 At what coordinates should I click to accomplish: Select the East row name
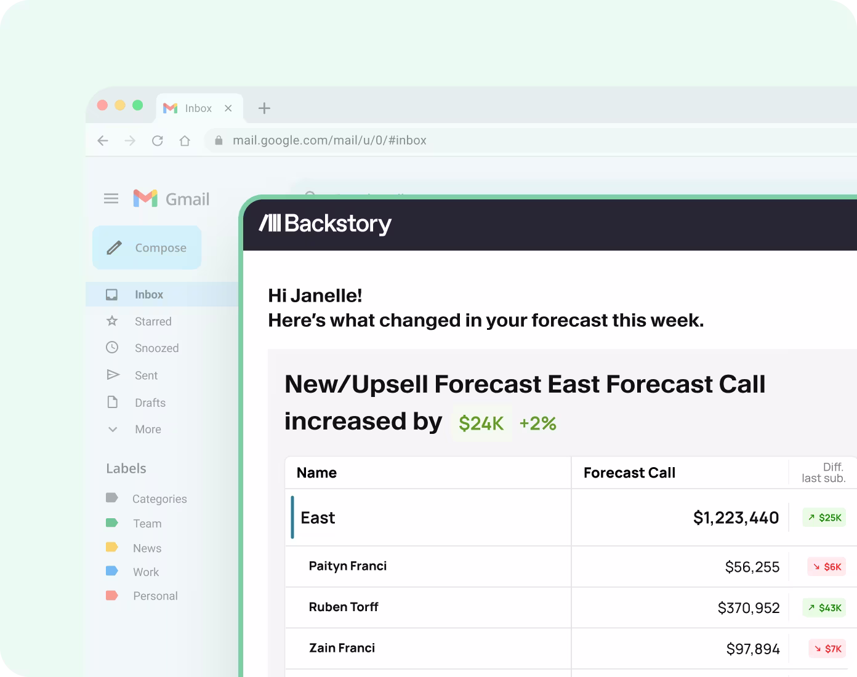point(318,518)
